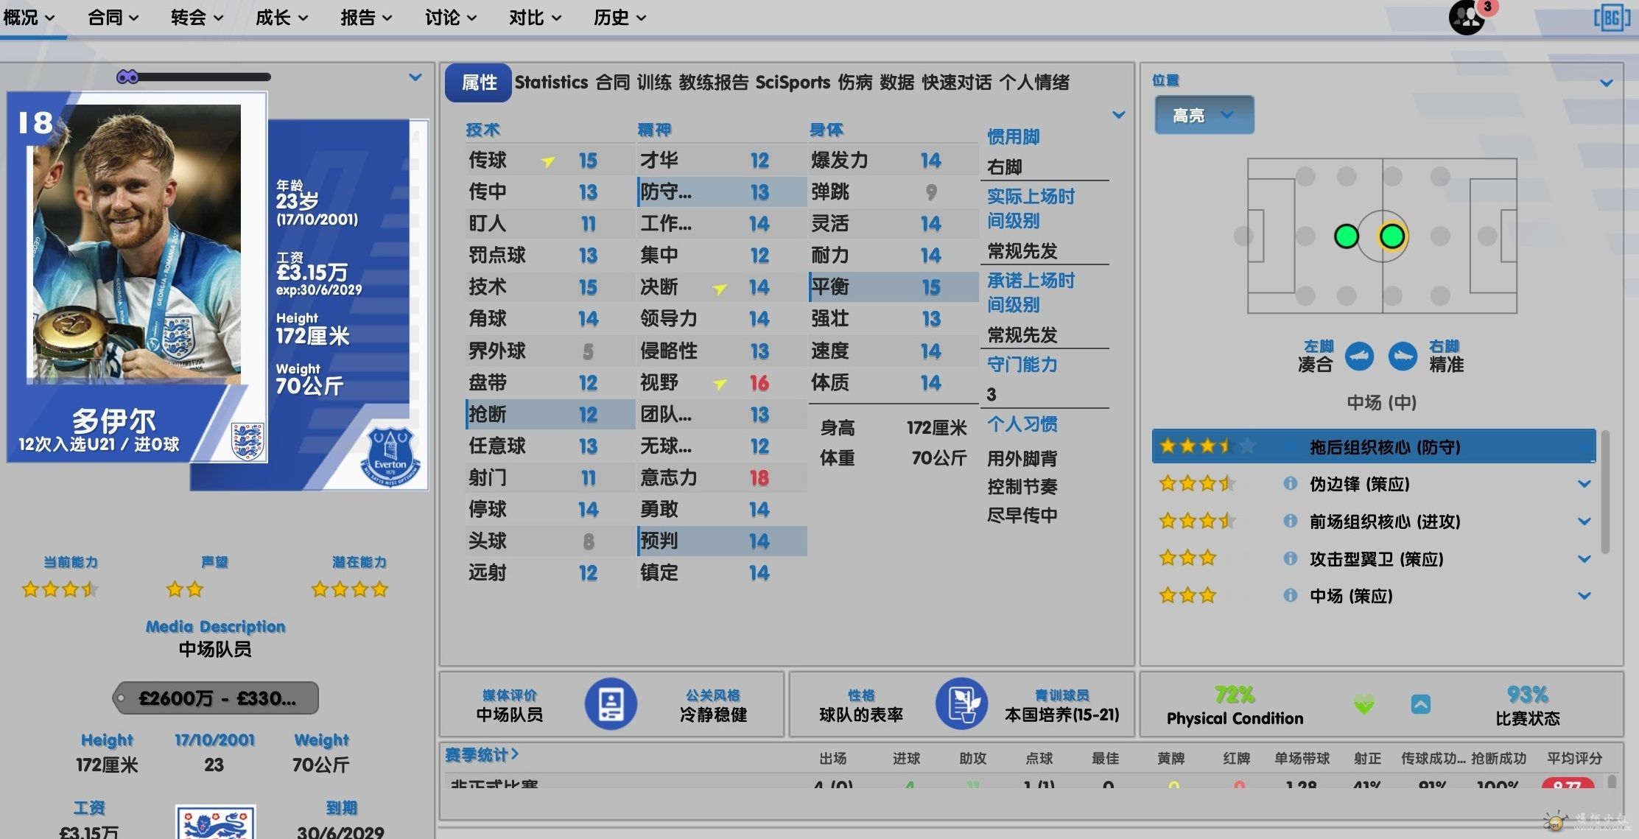Switch to the 教练报告 tab
The image size is (1639, 839).
pyautogui.click(x=712, y=83)
